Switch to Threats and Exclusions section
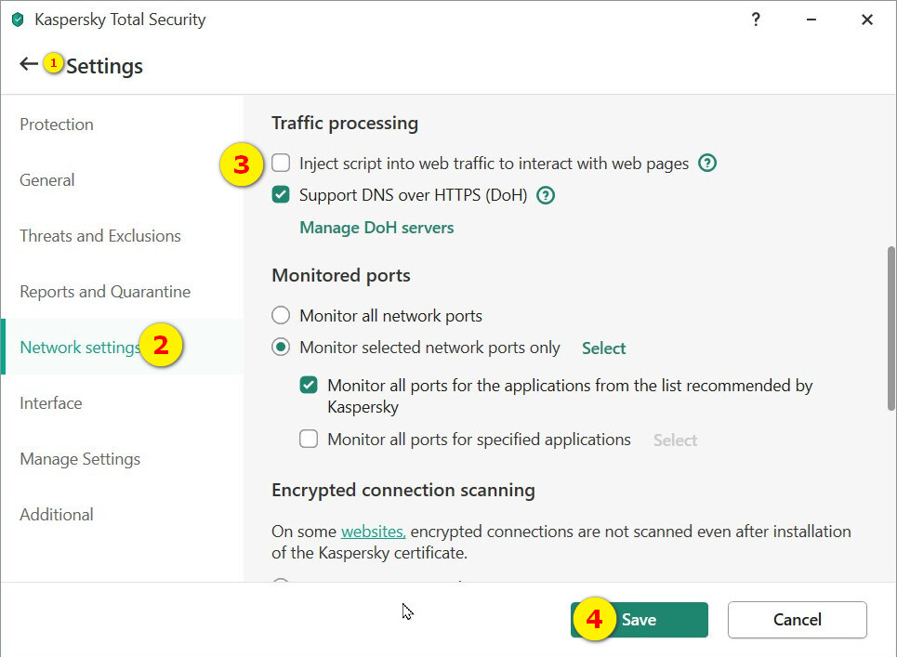Viewport: 897px width, 657px height. pyautogui.click(x=100, y=236)
